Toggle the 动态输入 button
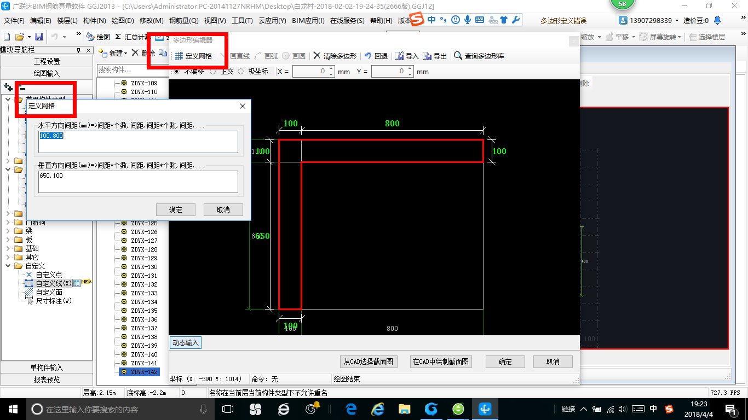 pos(186,343)
